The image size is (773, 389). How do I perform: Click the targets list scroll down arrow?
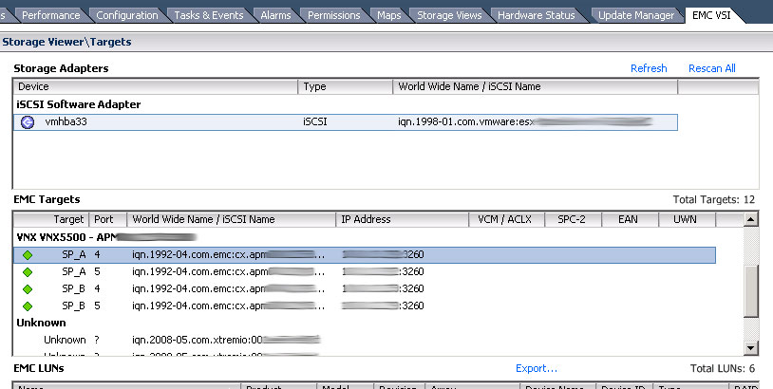[750, 347]
